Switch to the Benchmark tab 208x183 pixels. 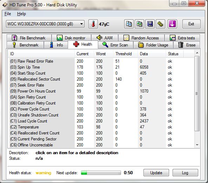25,45
